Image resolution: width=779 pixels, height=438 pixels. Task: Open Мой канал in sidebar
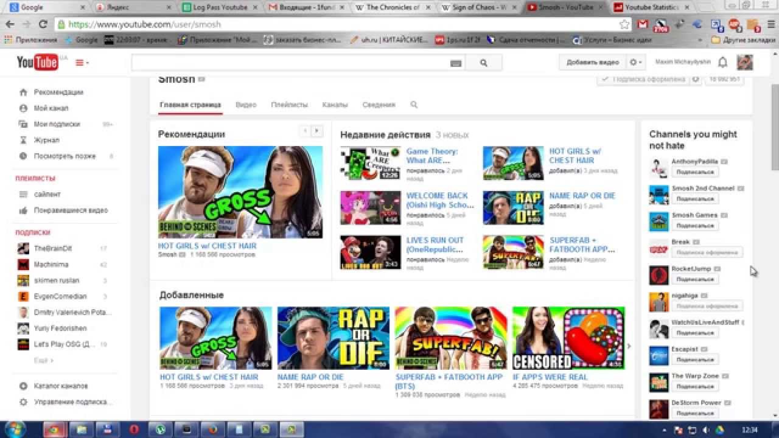tap(51, 108)
